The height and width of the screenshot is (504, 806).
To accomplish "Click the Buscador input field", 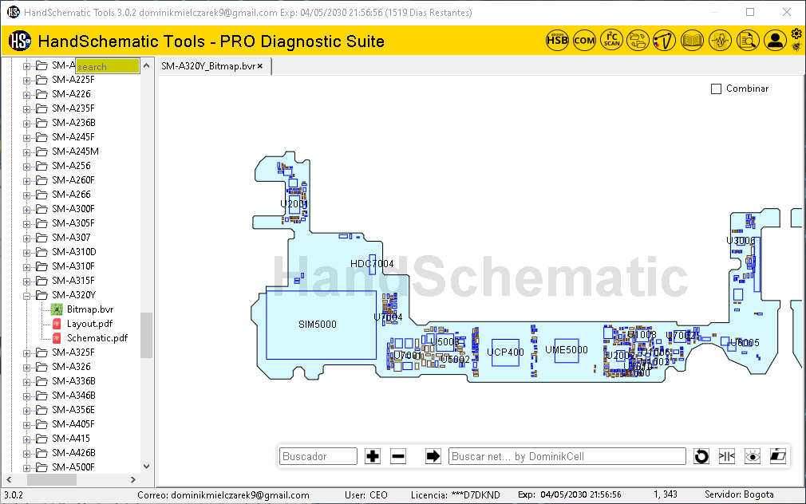I will pyautogui.click(x=318, y=456).
